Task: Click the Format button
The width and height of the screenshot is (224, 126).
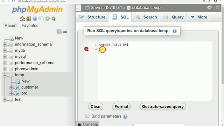Action: [x=121, y=106]
